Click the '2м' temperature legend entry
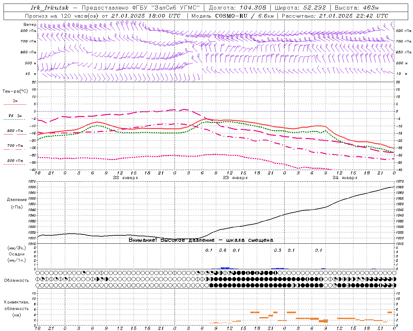Image resolution: width=413 pixels, height=331 pixels. pyautogui.click(x=15, y=101)
